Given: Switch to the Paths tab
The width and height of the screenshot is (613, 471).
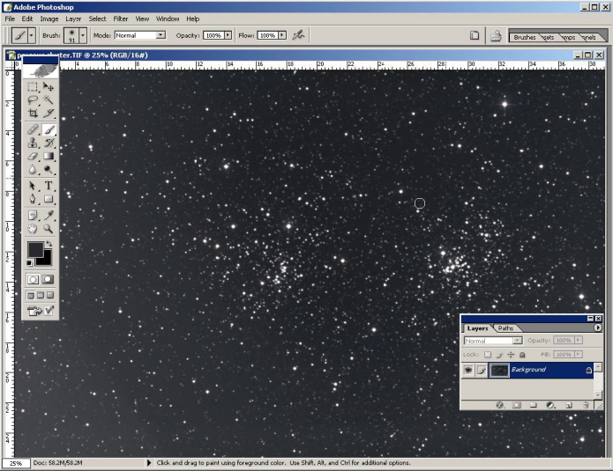Looking at the screenshot, I should click(x=505, y=328).
